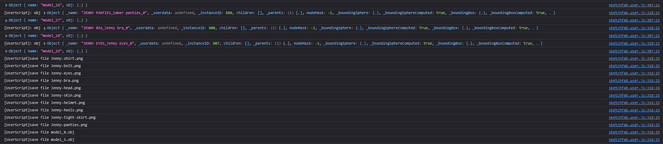Expand the JENNY BRA object log entry
Screen dimensions: 663x144
[x=45, y=28]
